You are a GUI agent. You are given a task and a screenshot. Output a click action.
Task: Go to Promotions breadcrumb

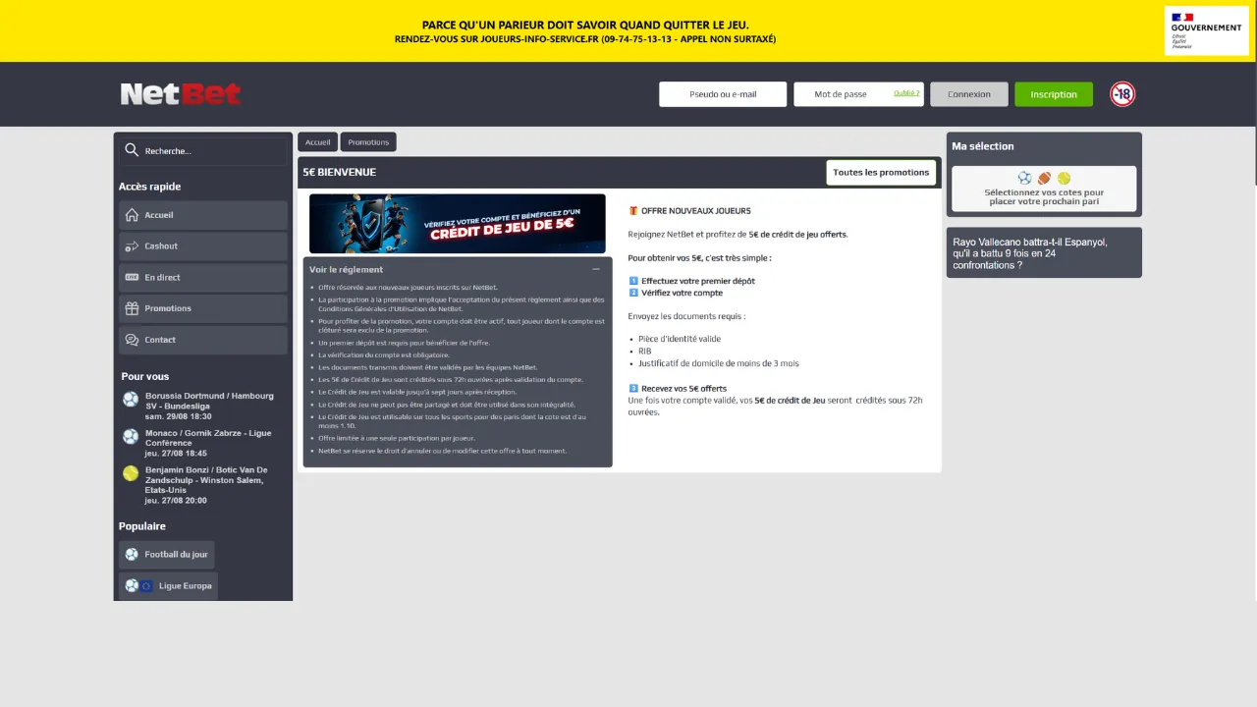(x=368, y=142)
